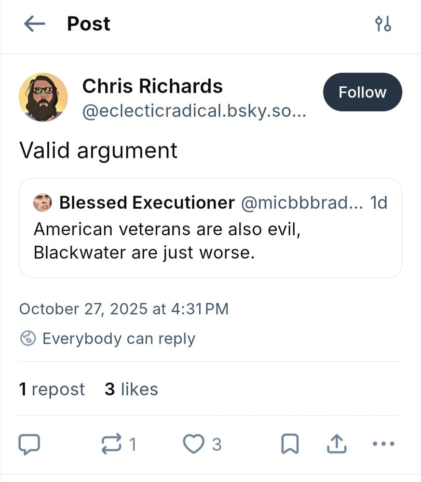
Task: Open the list of 1 repost
Action: click(52, 389)
